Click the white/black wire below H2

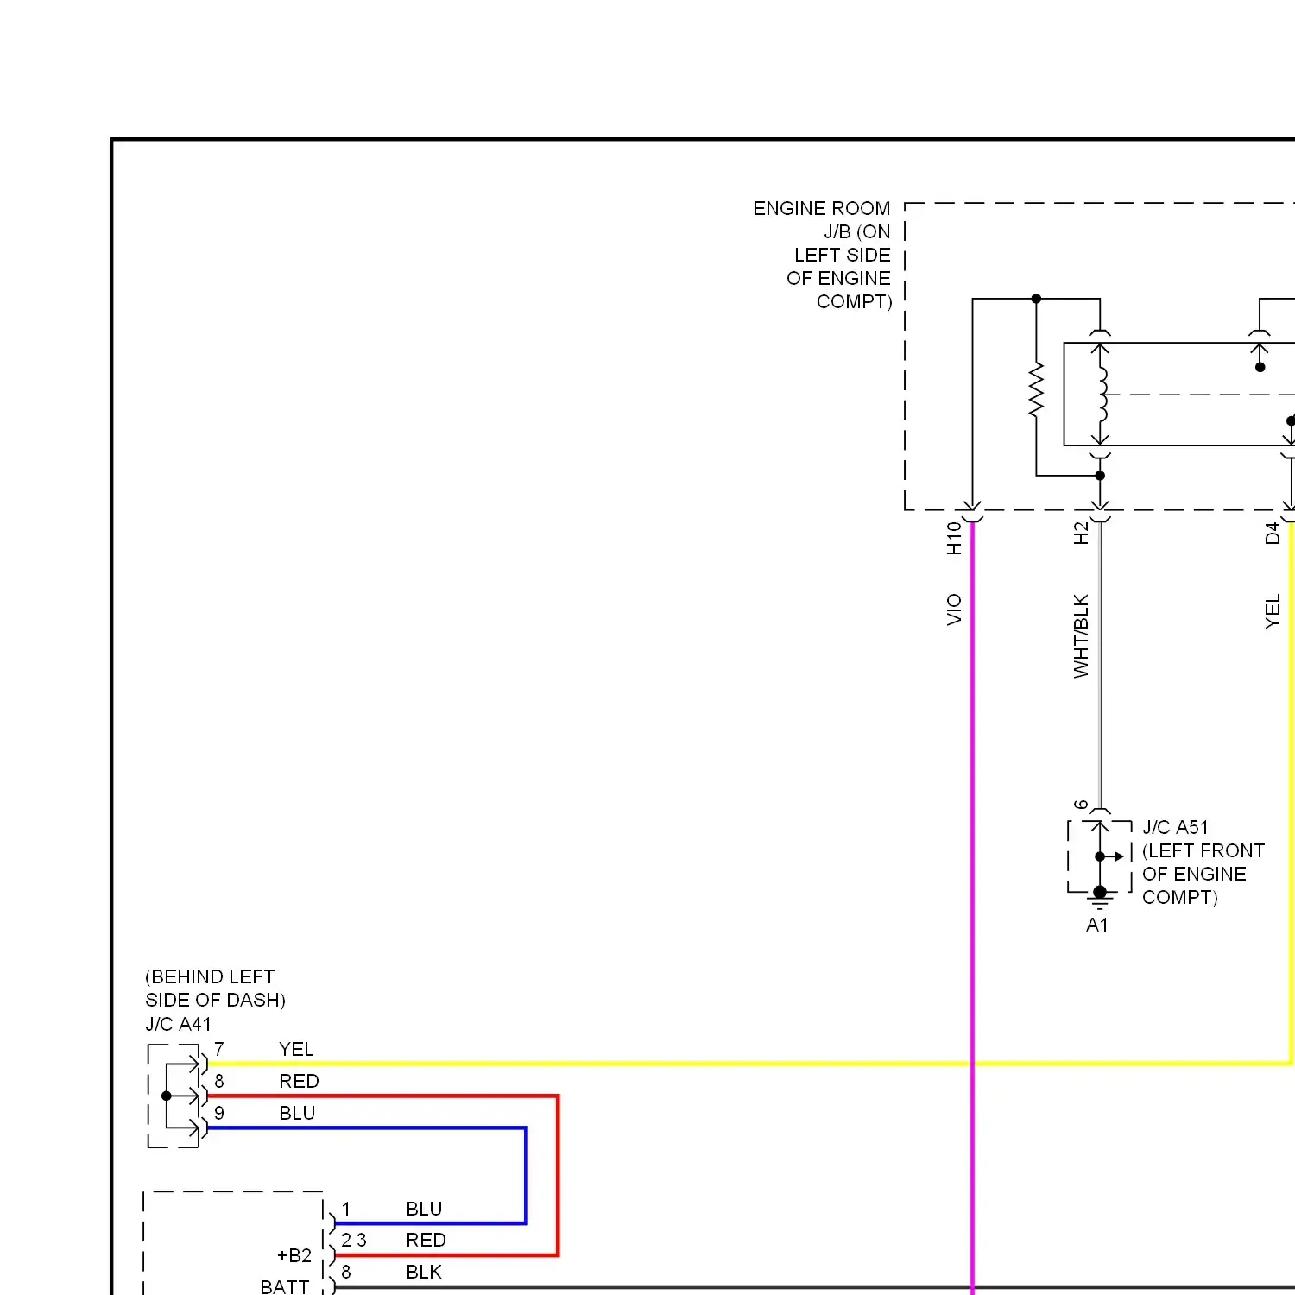tap(1100, 665)
